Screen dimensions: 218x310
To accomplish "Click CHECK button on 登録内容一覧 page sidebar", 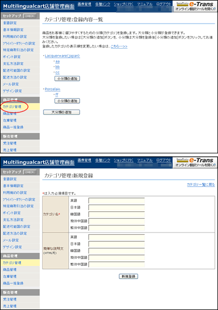I will pos(29,16).
